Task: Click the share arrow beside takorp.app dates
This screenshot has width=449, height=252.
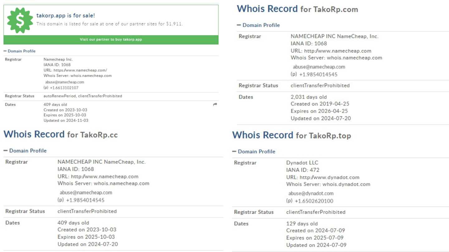Action: pyautogui.click(x=215, y=105)
